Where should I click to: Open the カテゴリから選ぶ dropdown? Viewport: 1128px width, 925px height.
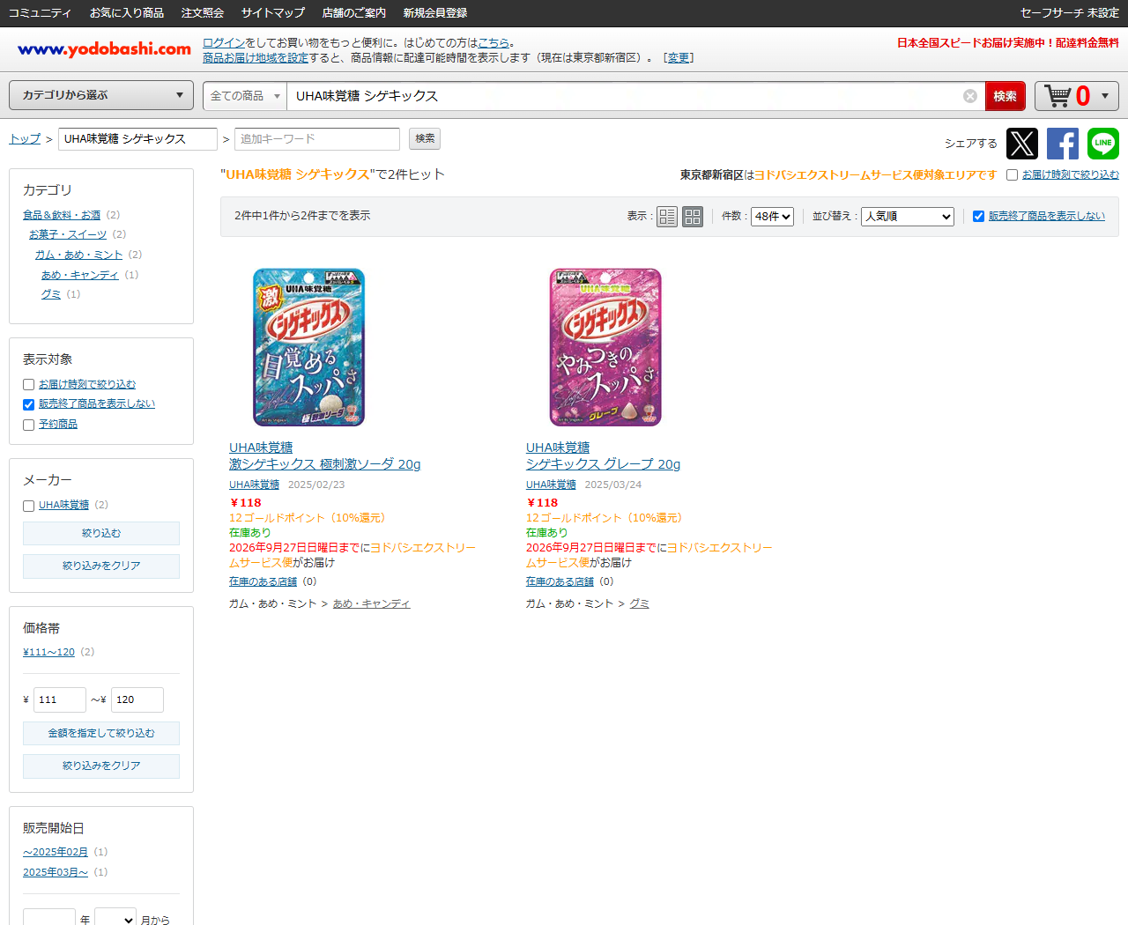coord(101,95)
